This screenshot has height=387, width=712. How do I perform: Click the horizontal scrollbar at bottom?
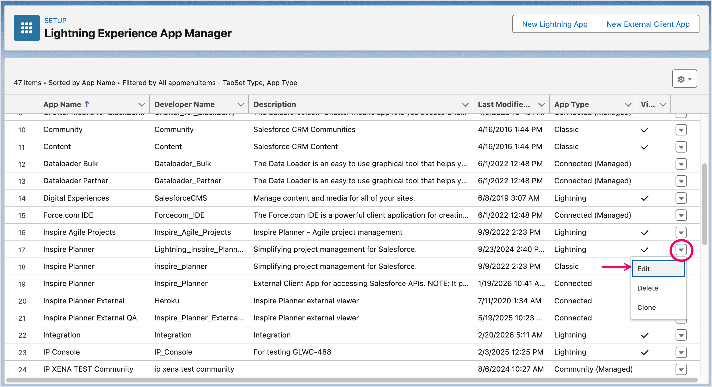[x=352, y=380]
